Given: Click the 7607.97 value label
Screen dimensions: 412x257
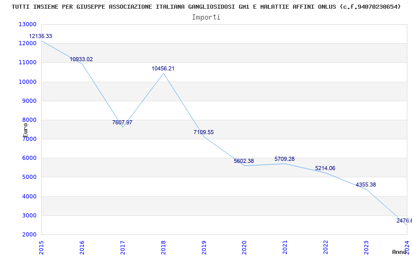Looking at the screenshot, I should 122,122.
